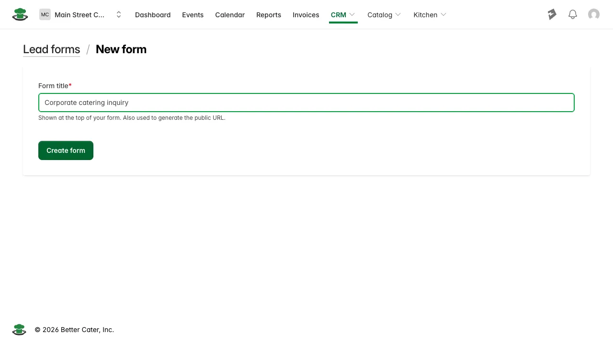This screenshot has width=613, height=345.
Task: Focus the Form title input field
Action: pyautogui.click(x=306, y=103)
